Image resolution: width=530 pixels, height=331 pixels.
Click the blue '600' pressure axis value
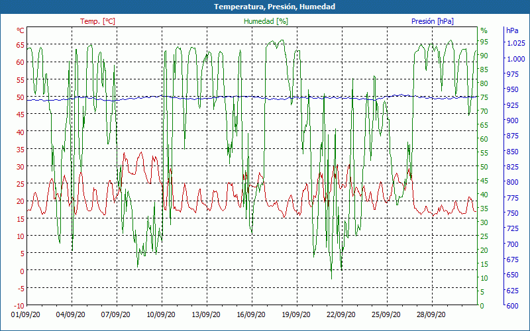tap(513, 306)
